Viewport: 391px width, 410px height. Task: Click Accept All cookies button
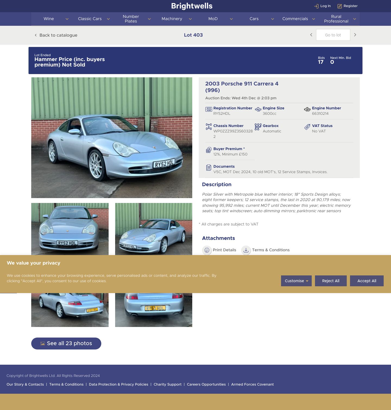tap(367, 281)
